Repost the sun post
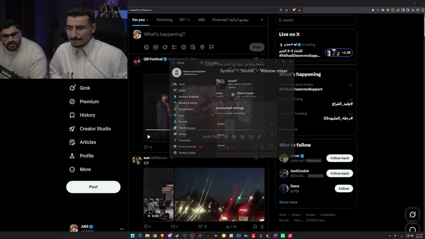 point(173,226)
